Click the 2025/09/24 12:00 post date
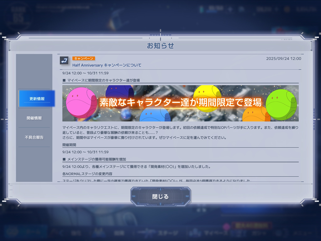 283,59
